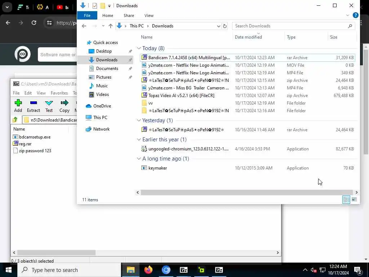Expand the address bar history dropdown

tap(219, 26)
